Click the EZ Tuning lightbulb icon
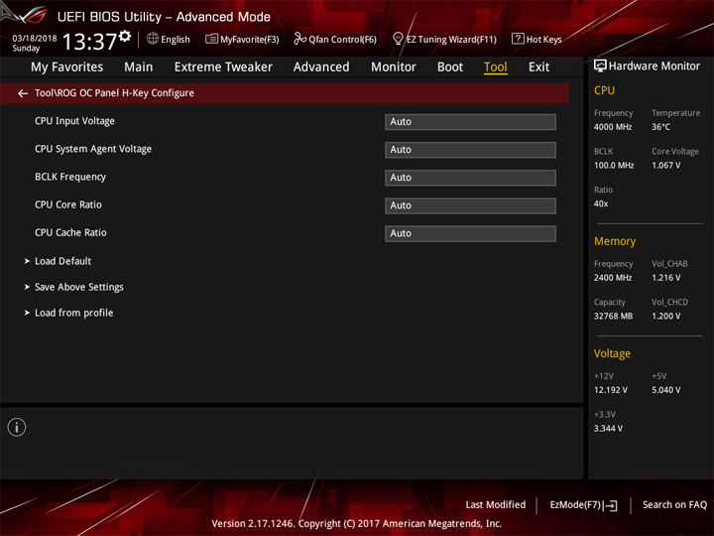 pos(398,39)
